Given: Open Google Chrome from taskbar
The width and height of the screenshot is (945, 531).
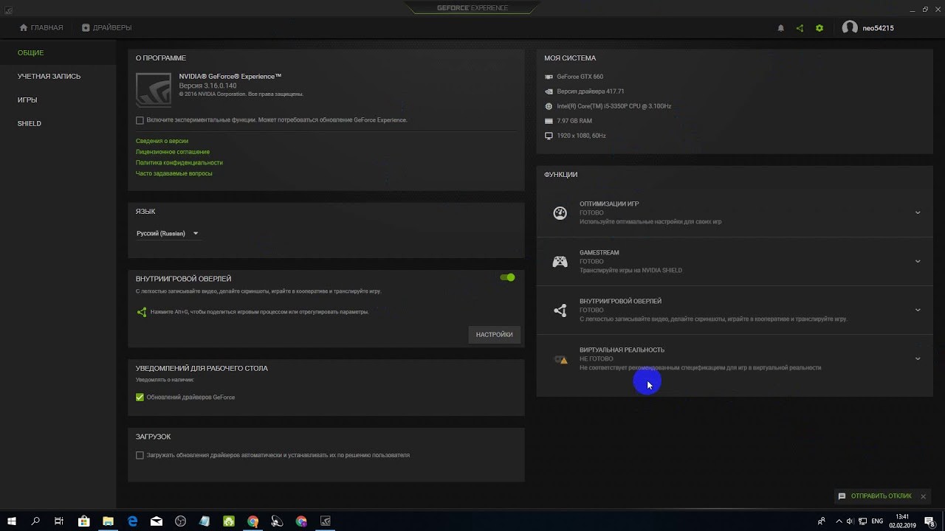Looking at the screenshot, I should [x=253, y=521].
